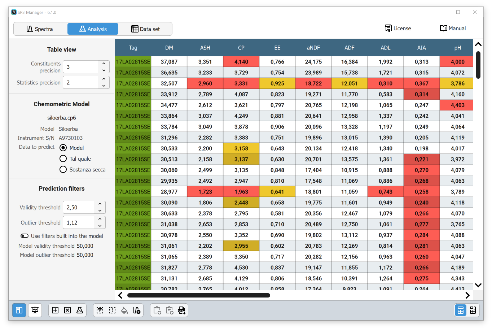Export data with the CSV icon
Screen dimensions: 492x330
point(182,310)
